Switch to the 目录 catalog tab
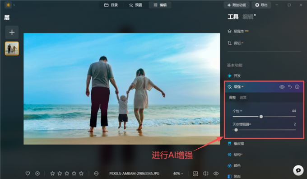The width and height of the screenshot is (307, 179). tap(111, 5)
